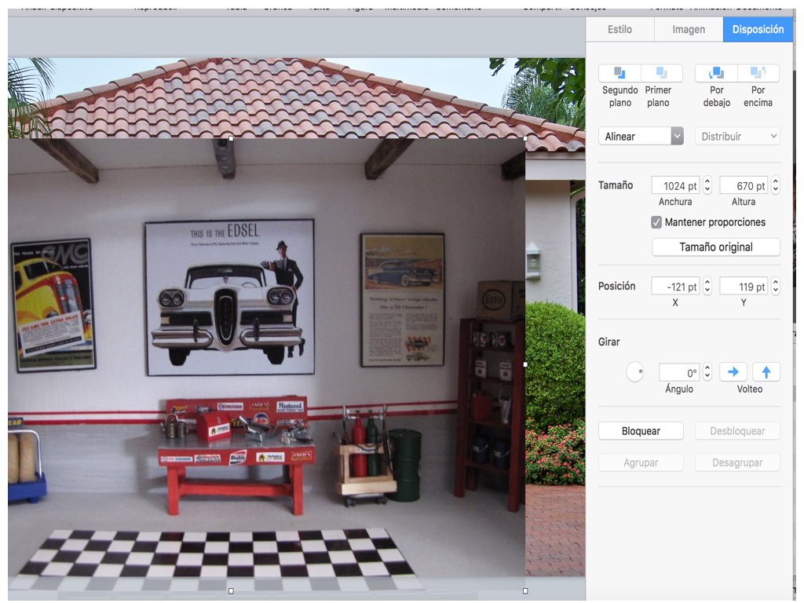Image resolution: width=804 pixels, height=603 pixels.
Task: Flip image vertically with up arrow Volteo
Action: point(766,371)
